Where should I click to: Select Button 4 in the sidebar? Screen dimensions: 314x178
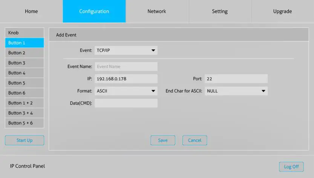25,73
